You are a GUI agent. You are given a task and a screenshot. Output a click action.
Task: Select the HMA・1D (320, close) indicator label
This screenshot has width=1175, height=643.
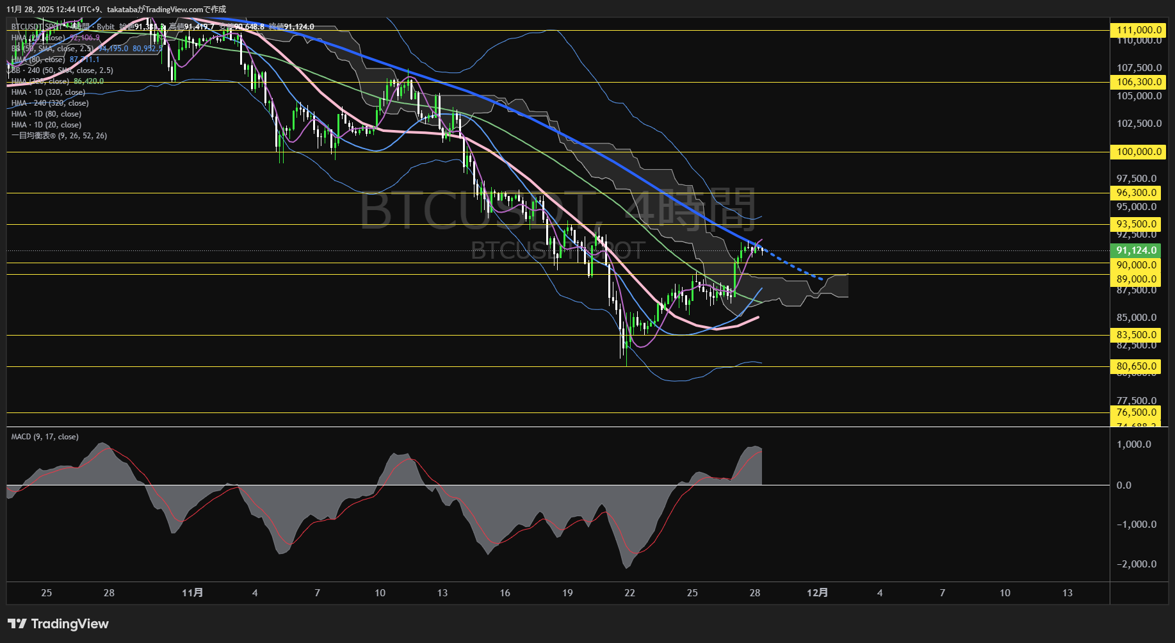click(47, 92)
